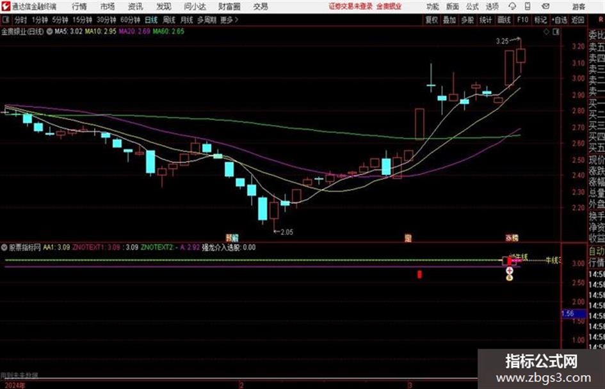The width and height of the screenshot is (605, 389).
Task: Click the MA60: 2.65 indicator value
Action: [168, 31]
